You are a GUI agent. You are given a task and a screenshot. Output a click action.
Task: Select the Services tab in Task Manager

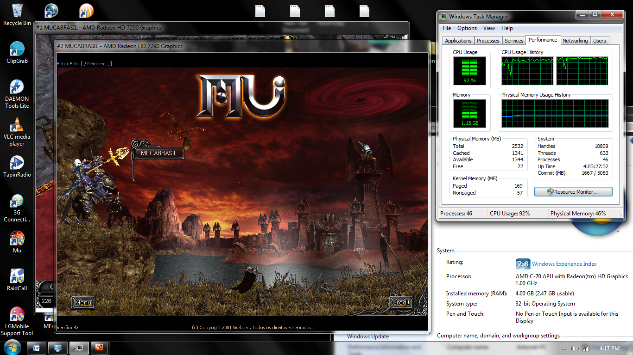[x=514, y=41]
